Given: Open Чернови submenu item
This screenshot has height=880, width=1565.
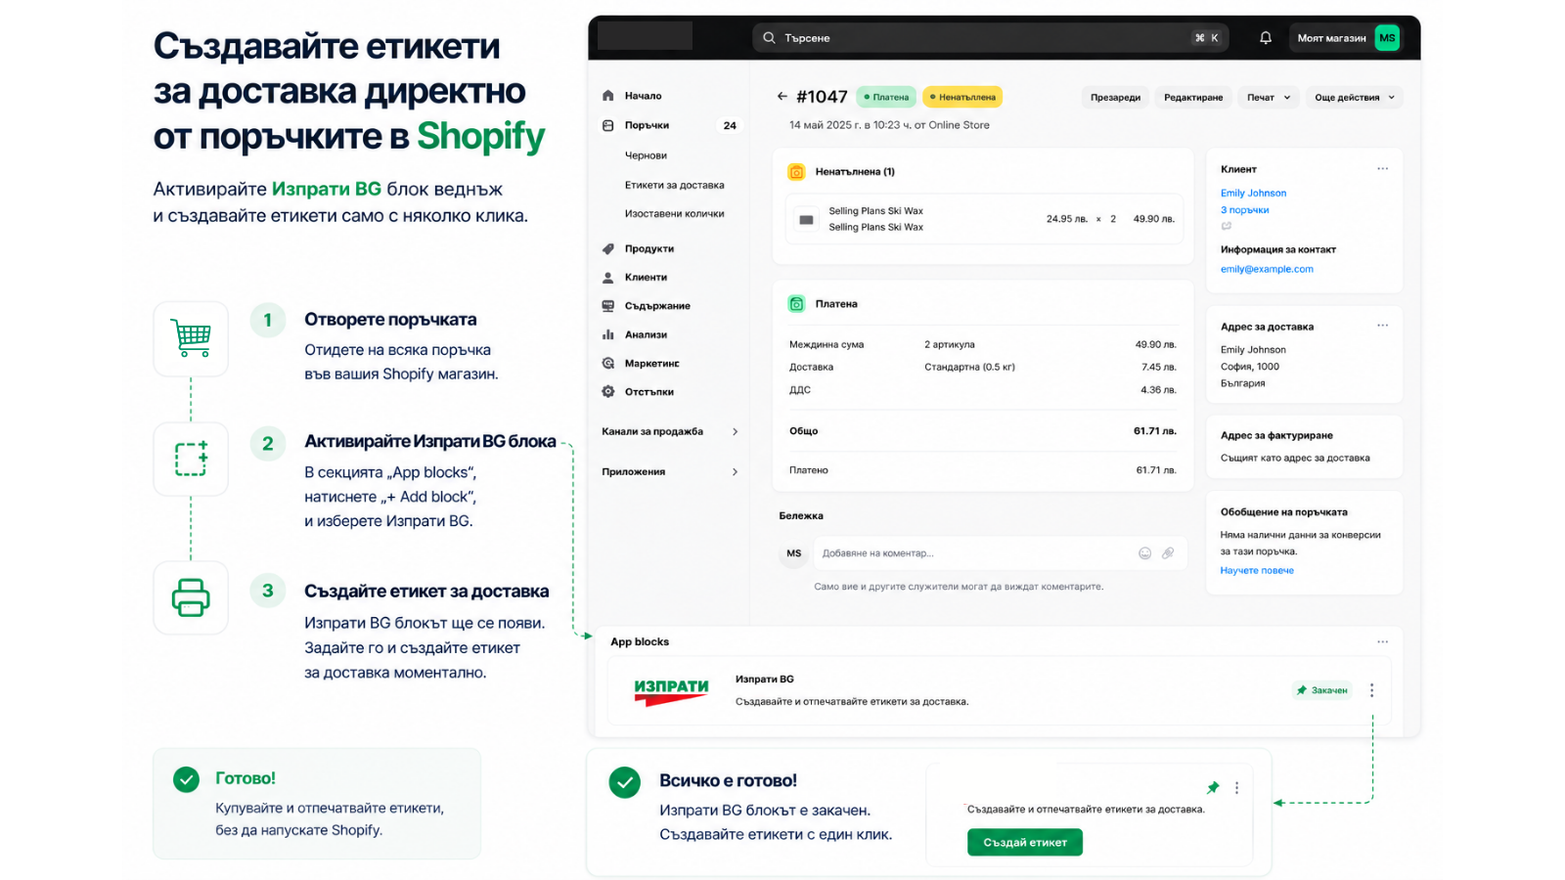Looking at the screenshot, I should tap(646, 155).
